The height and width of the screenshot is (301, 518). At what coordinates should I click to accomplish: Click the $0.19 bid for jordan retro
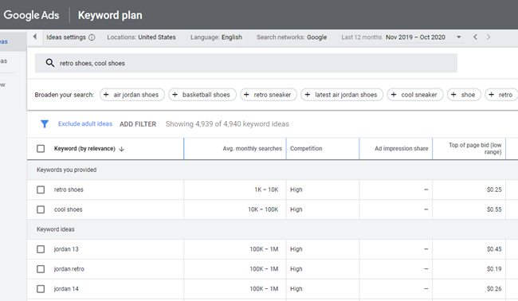click(494, 269)
